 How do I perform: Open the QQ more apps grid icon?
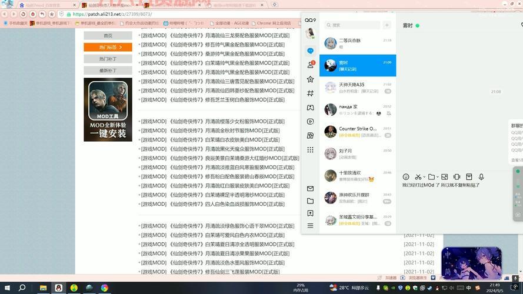[x=310, y=150]
